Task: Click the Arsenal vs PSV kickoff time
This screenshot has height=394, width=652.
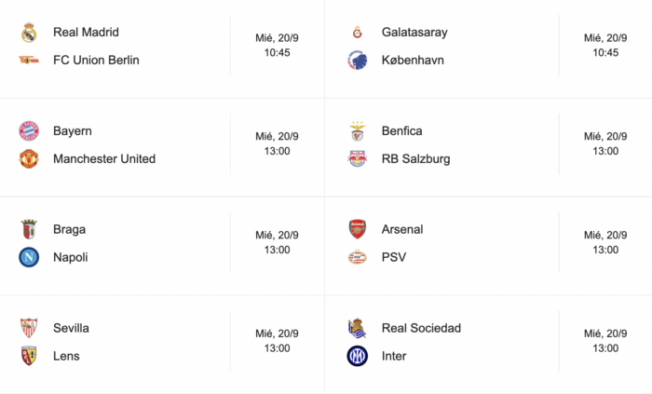Action: point(605,250)
